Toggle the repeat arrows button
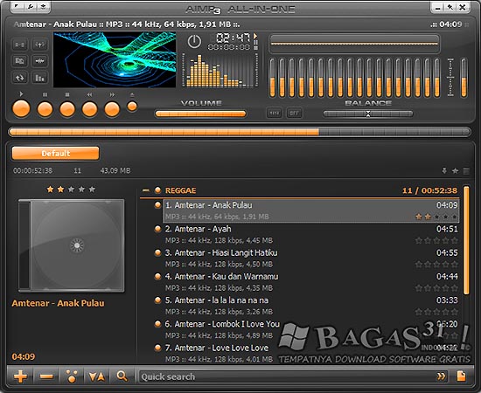Viewport: 481px width, 393px height. pyautogui.click(x=20, y=78)
